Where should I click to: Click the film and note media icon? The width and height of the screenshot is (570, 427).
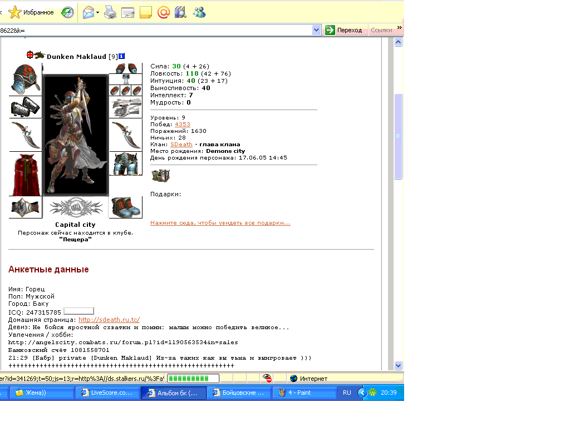click(x=181, y=12)
